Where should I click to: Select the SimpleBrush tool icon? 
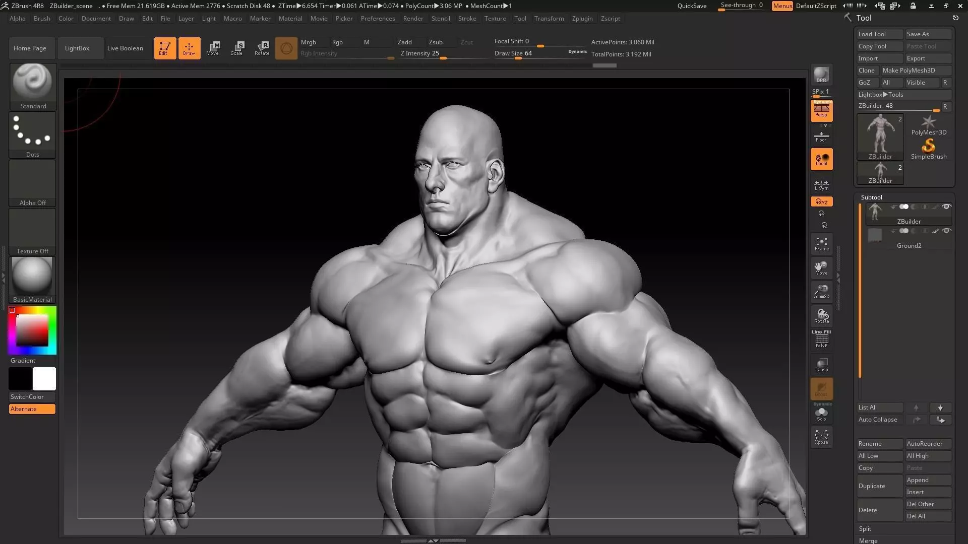click(x=928, y=149)
